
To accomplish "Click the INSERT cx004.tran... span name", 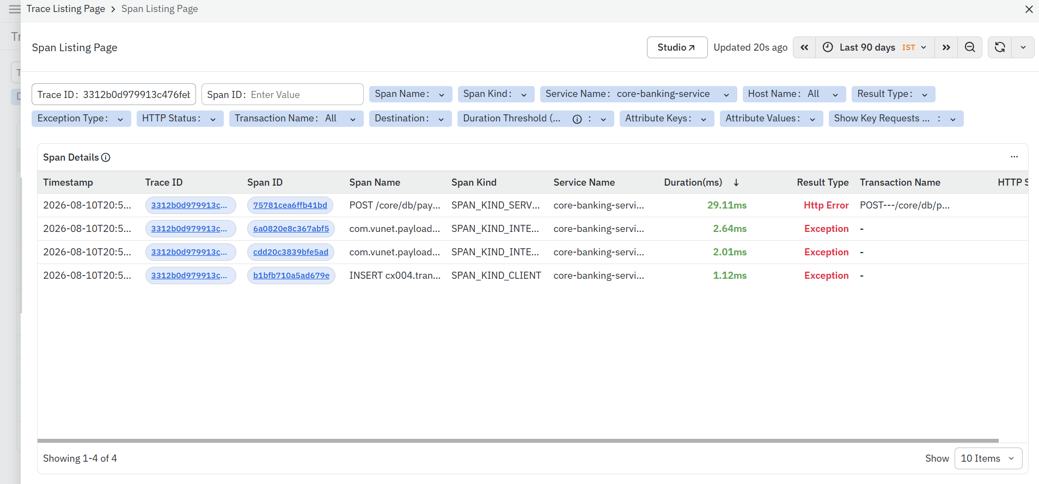I will tap(395, 275).
